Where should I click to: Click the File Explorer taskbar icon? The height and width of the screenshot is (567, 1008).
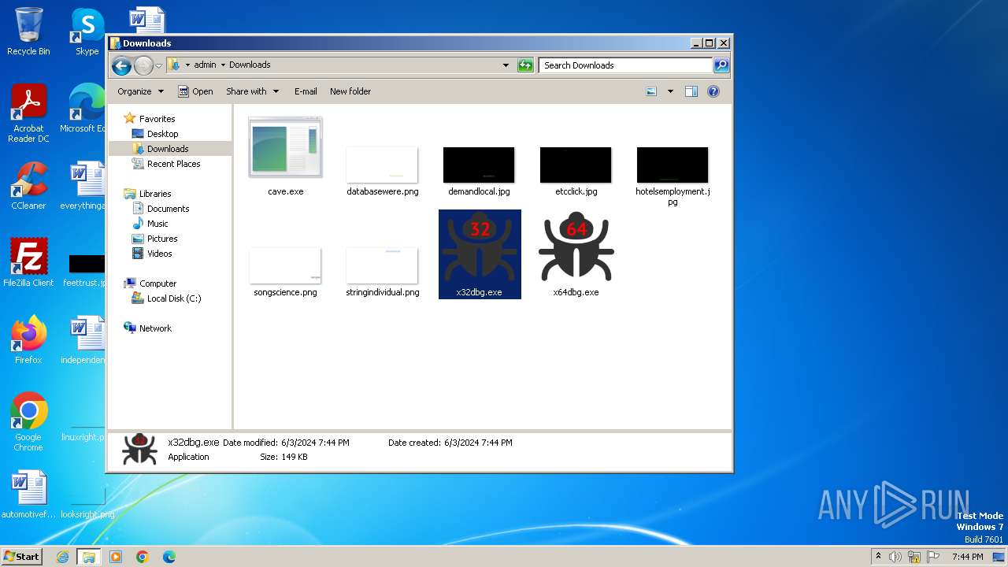pos(89,557)
